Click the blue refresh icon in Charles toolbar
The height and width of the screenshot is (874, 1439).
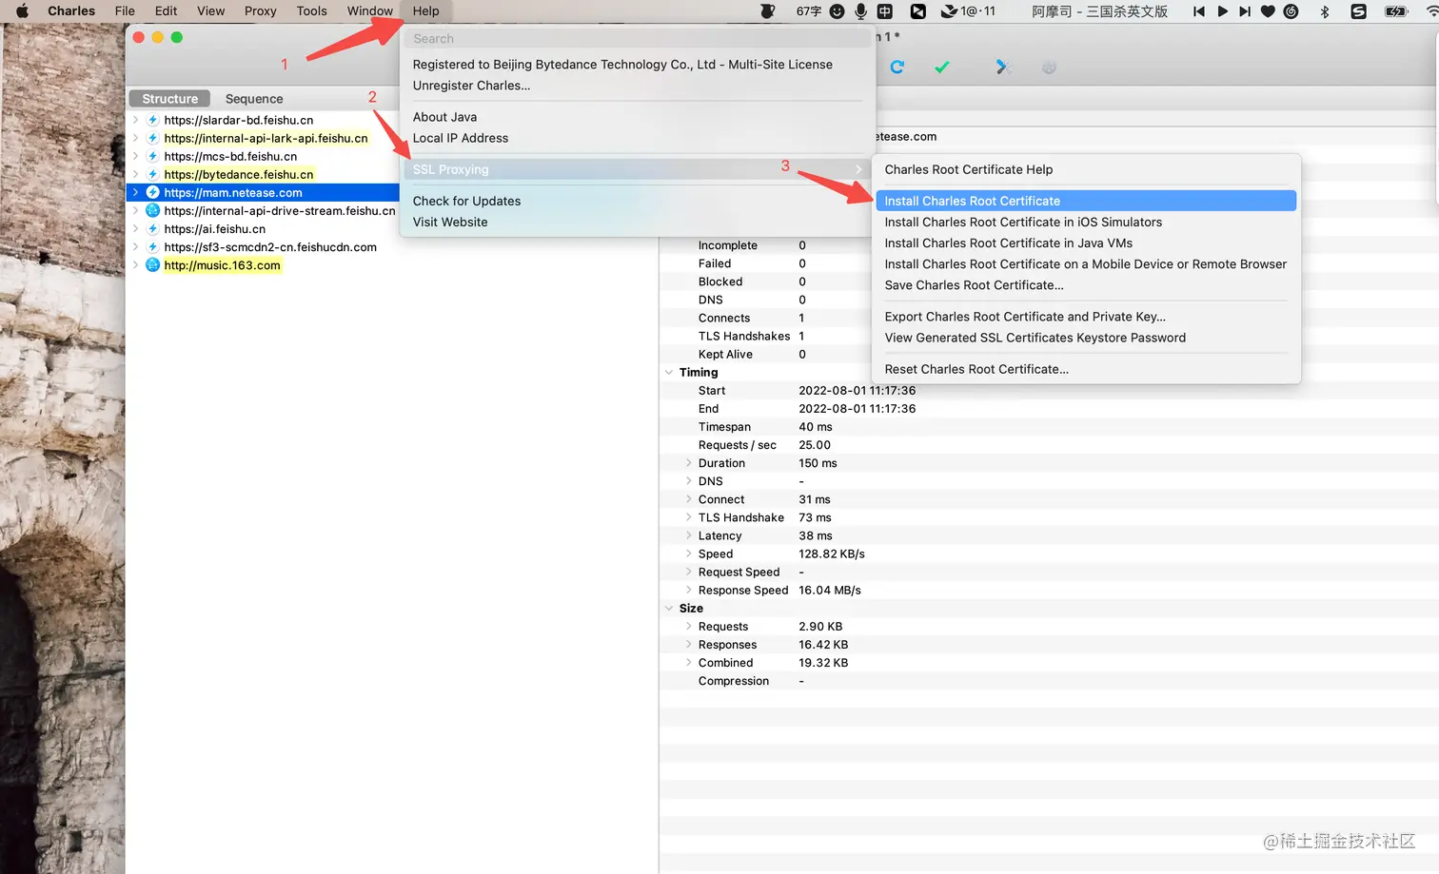pos(897,67)
